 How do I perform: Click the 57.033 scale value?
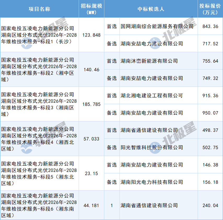(92, 139)
